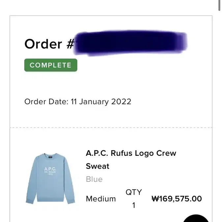Tap the black circular floating button
Screen dimensions: 222x222
coord(196,218)
